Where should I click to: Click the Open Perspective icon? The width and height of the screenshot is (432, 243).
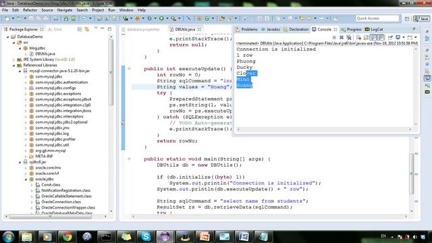click(x=407, y=19)
